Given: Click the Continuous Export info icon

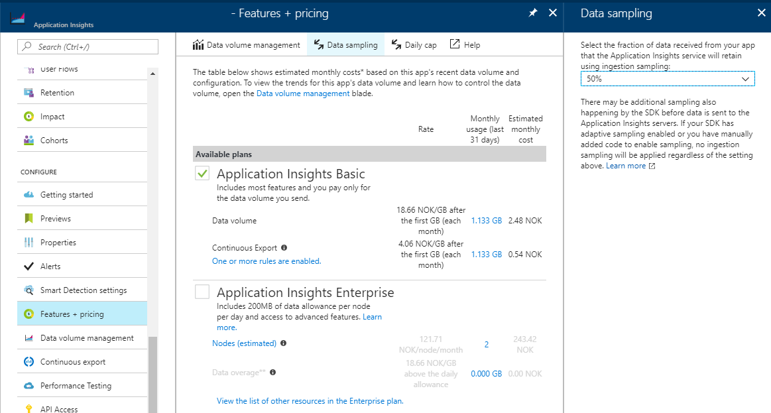Looking at the screenshot, I should pyautogui.click(x=284, y=248).
